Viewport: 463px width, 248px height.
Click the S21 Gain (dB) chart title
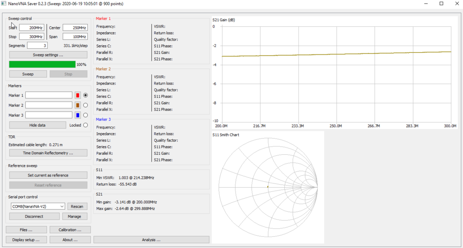pyautogui.click(x=223, y=20)
